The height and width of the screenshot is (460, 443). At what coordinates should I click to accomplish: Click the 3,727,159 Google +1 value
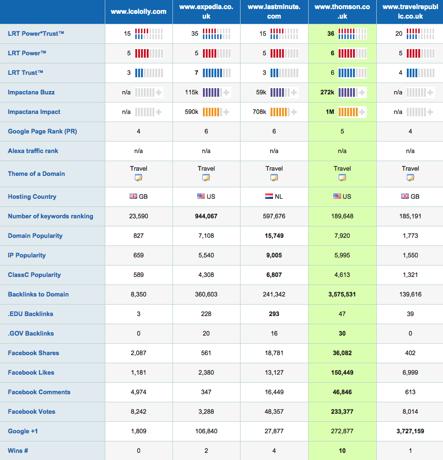tap(410, 431)
